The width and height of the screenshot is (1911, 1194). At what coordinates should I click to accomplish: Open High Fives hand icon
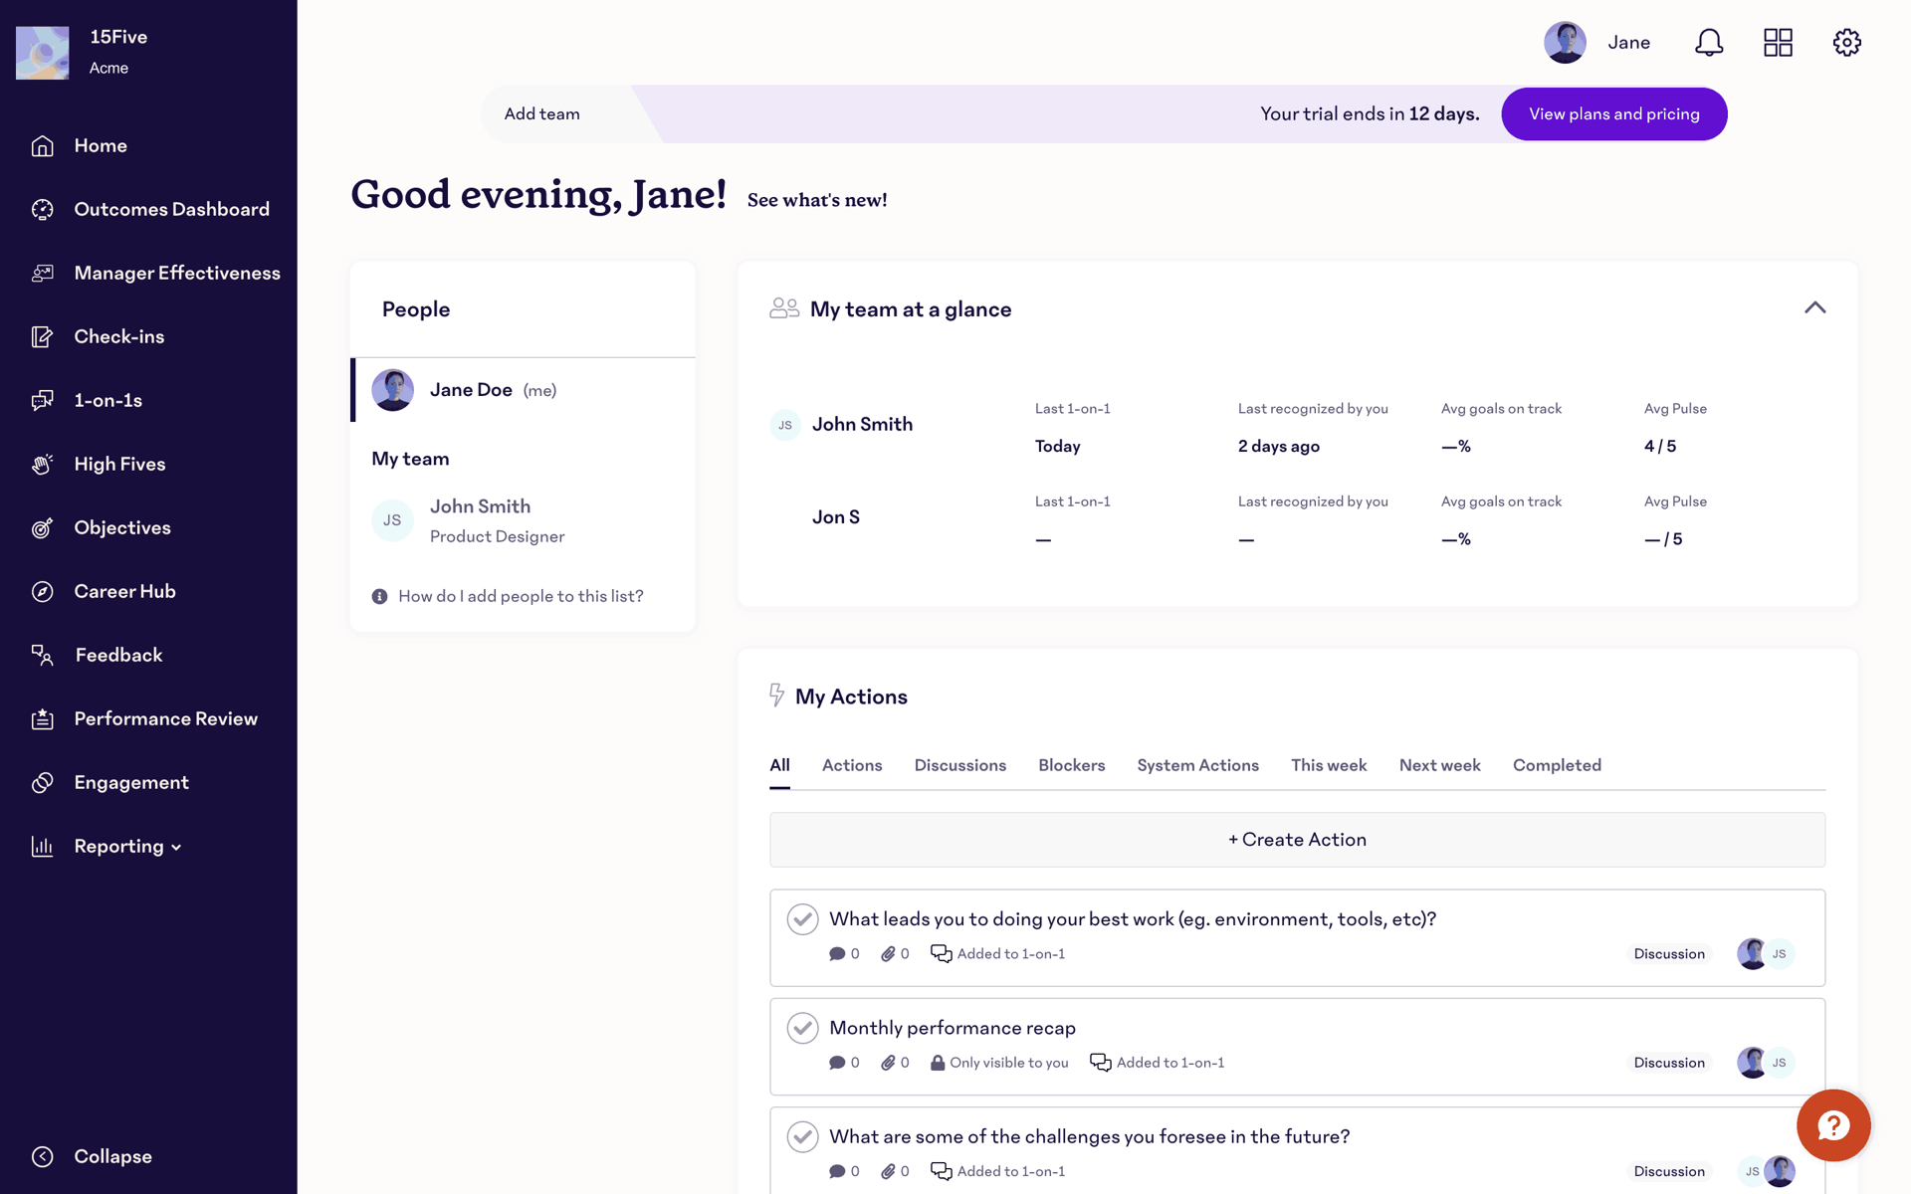(x=42, y=465)
